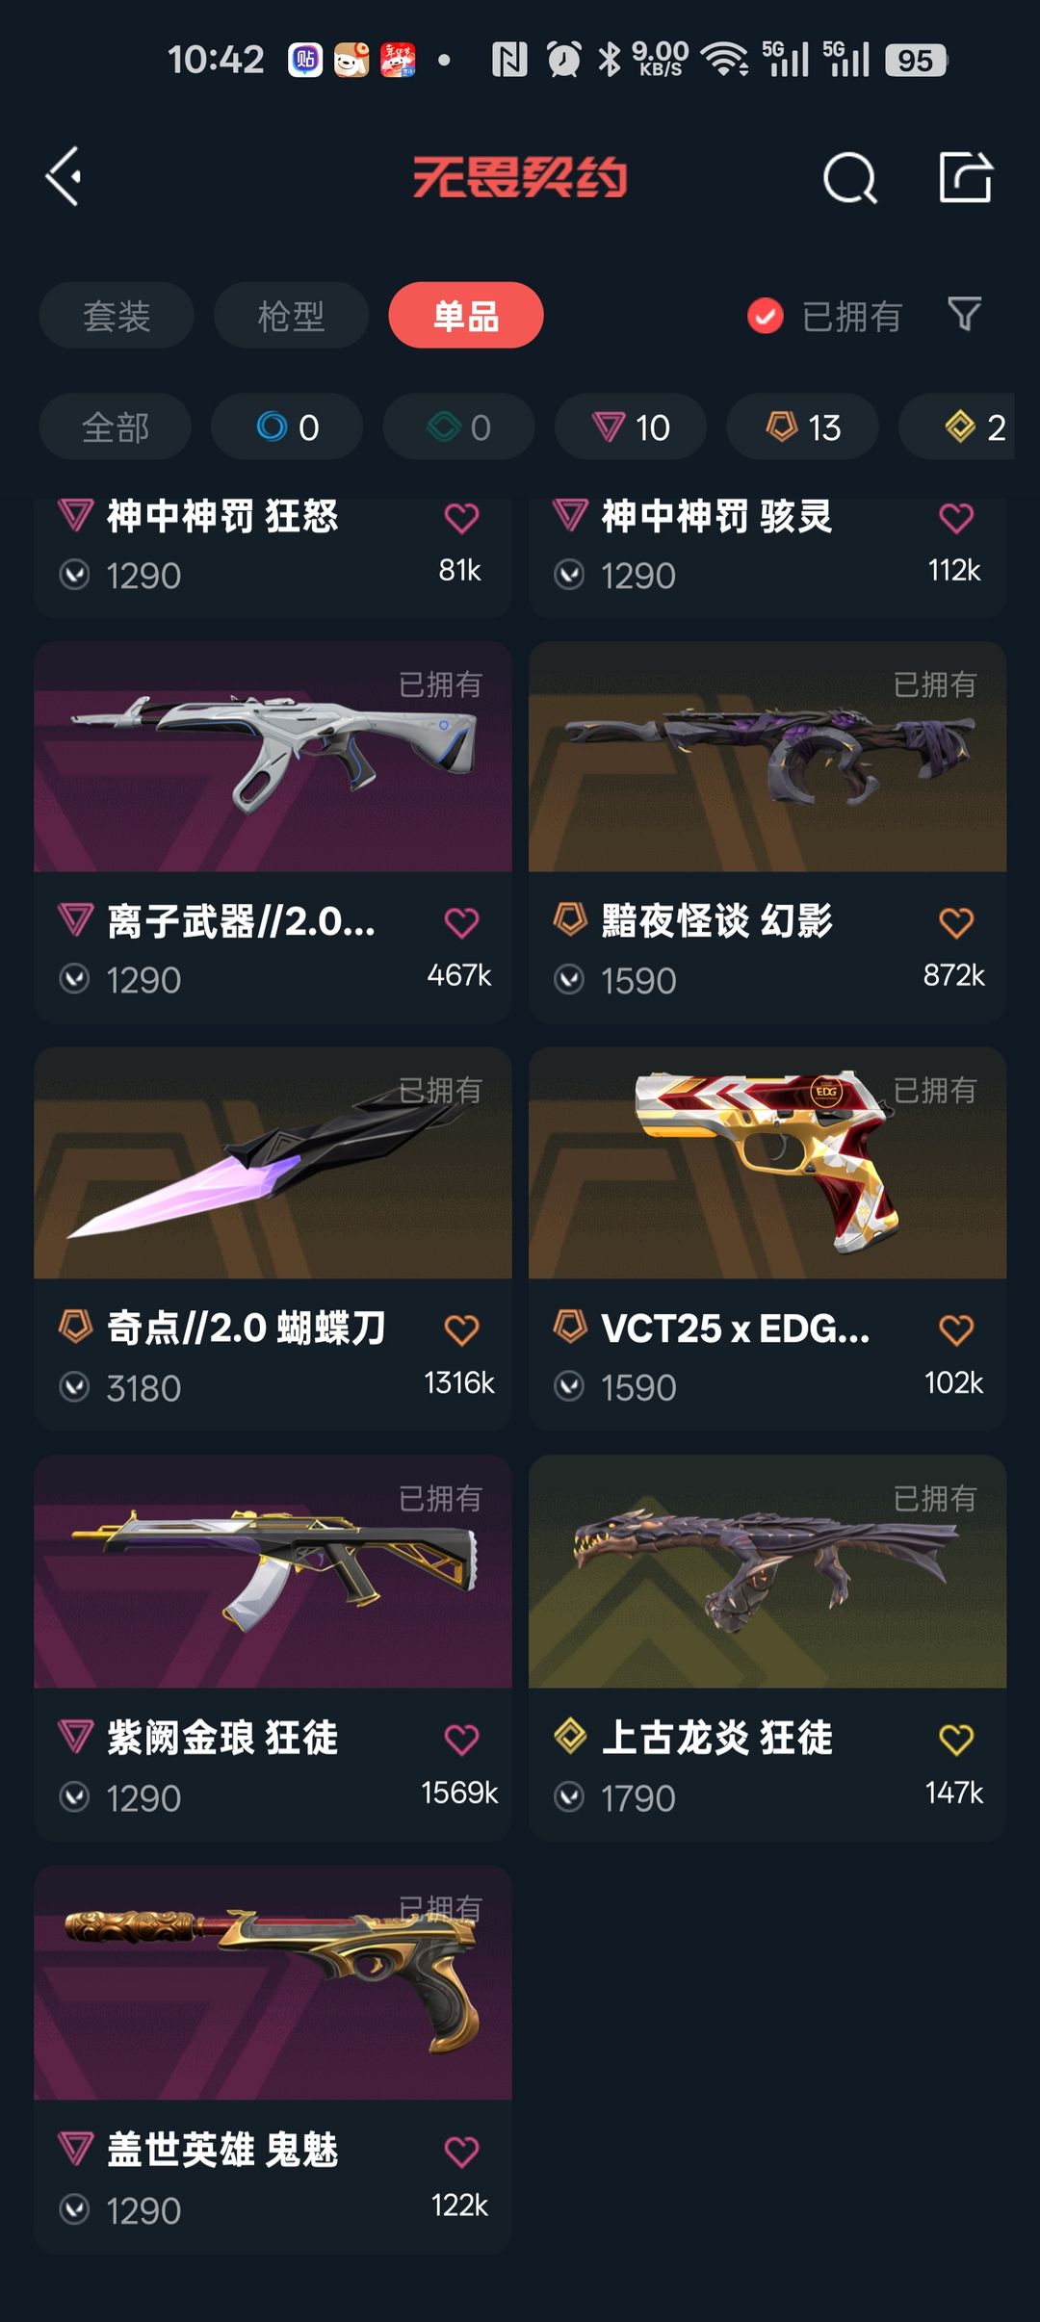Open the funnel filter icon
The height and width of the screenshot is (2322, 1040).
tap(964, 315)
